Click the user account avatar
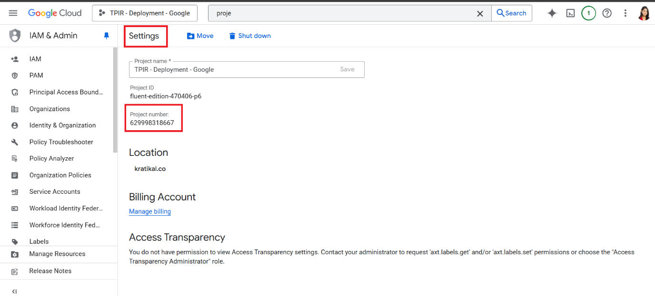 click(644, 13)
